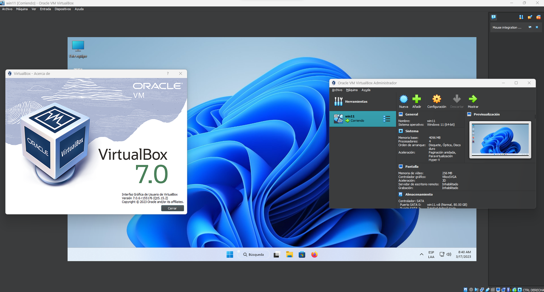
Task: Click the optical disk status icon
Action: click(471, 289)
